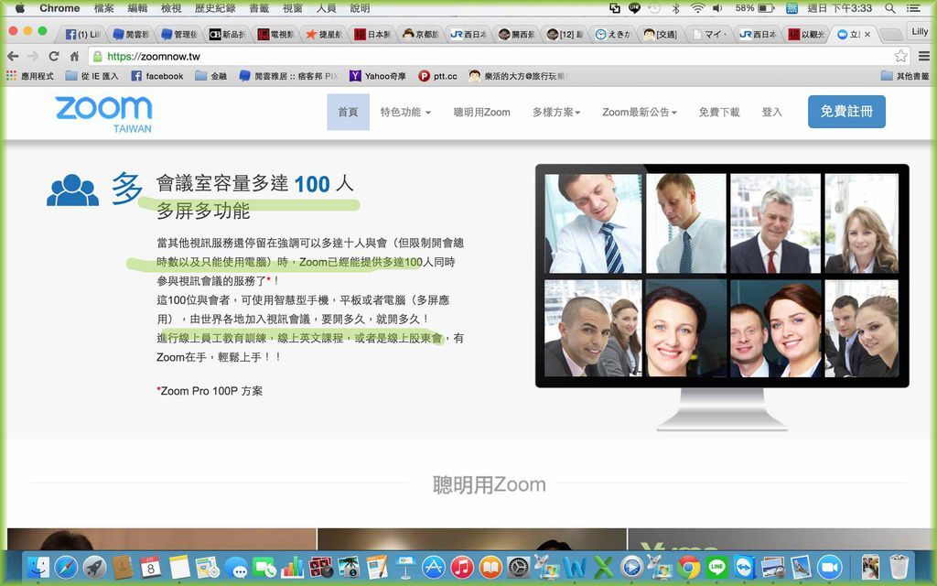This screenshot has width=937, height=586.
Task: Expand the 特色功能 dropdown
Action: pyautogui.click(x=405, y=112)
